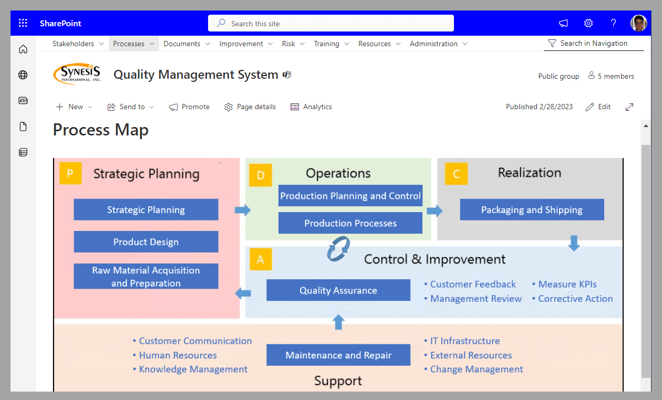
Task: Open the New dropdown menu
Action: [74, 107]
